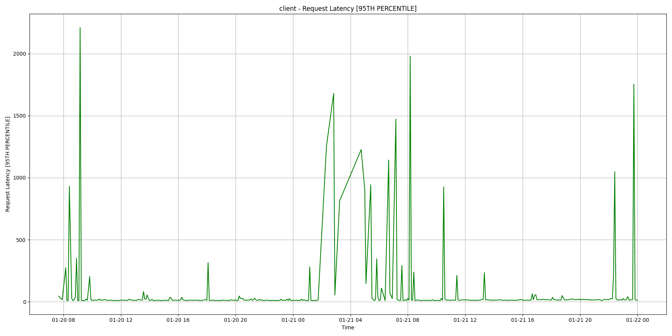The image size is (672, 336).
Task: Click the '500' y-axis tick label
Action: (x=21, y=240)
